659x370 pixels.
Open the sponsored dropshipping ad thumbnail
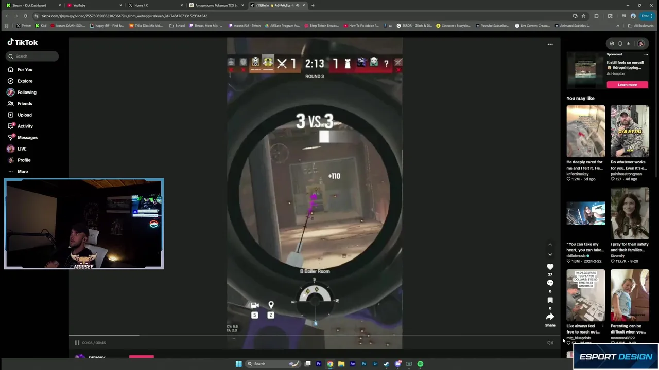point(585,71)
